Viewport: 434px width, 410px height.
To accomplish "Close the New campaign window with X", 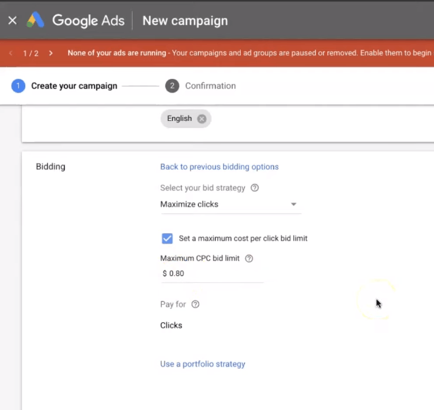I will coord(12,20).
